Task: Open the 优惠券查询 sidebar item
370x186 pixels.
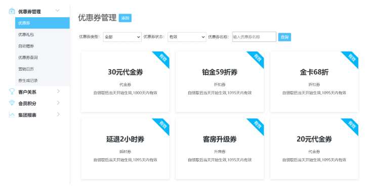Action: click(x=42, y=58)
